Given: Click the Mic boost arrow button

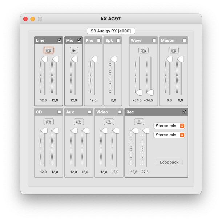Looking at the screenshot, I should coord(74,50).
